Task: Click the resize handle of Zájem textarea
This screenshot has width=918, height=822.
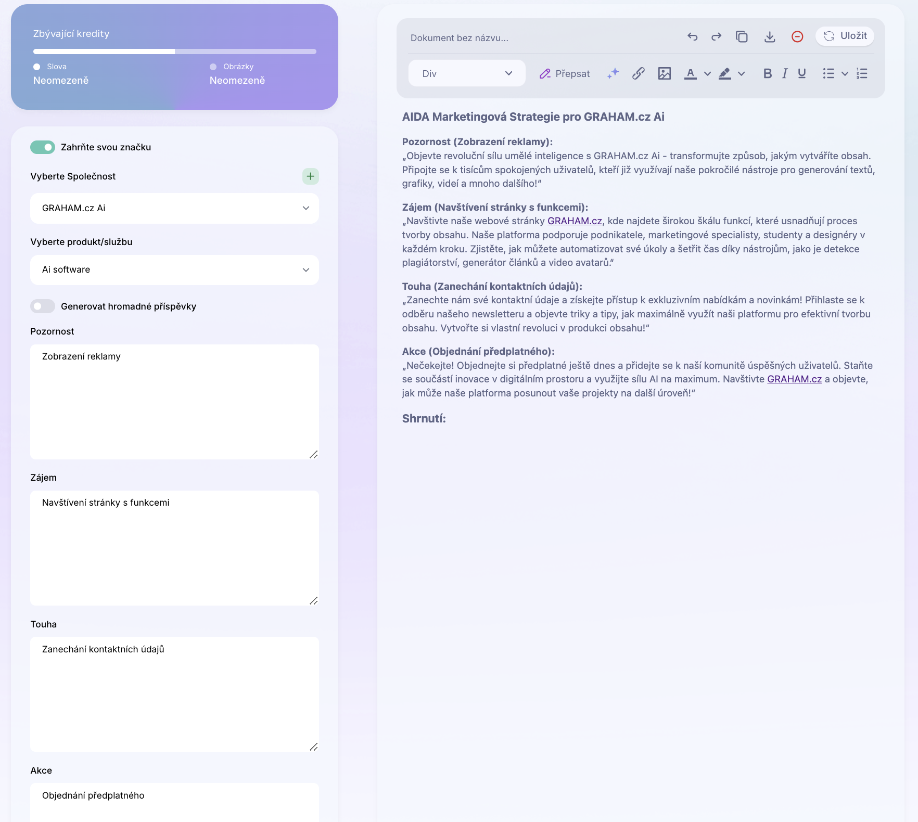Action: (x=314, y=600)
